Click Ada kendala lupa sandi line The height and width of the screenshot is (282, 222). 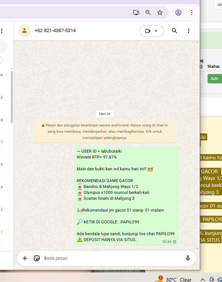point(126,234)
